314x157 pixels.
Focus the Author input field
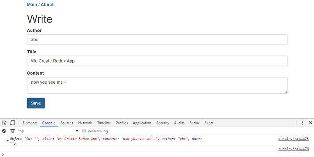pyautogui.click(x=157, y=39)
